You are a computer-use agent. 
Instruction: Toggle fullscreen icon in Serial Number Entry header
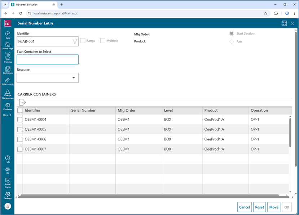[x=284, y=23]
